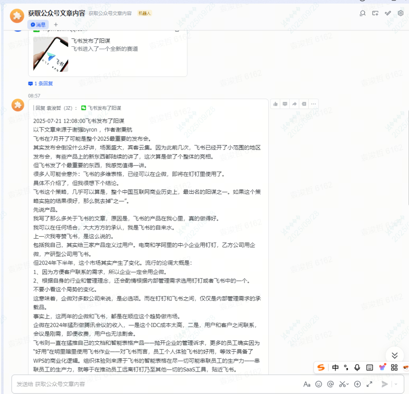Toggle Aa text formatting in input bar
Viewport: 409px width, 394px height.
coord(307,384)
